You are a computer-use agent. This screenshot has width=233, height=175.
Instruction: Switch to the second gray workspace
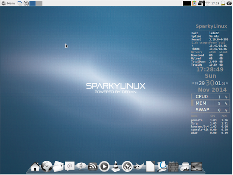39,3
